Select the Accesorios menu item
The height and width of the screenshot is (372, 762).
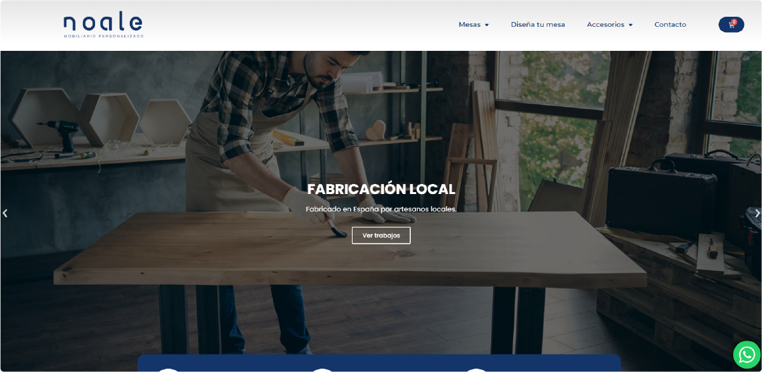[x=605, y=25]
